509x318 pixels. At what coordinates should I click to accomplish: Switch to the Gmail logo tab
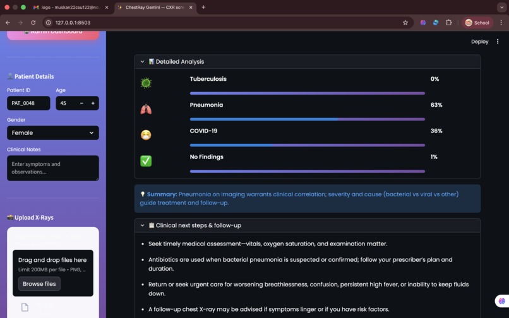pyautogui.click(x=71, y=7)
